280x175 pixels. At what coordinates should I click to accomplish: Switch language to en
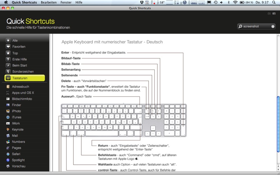[x=274, y=13]
